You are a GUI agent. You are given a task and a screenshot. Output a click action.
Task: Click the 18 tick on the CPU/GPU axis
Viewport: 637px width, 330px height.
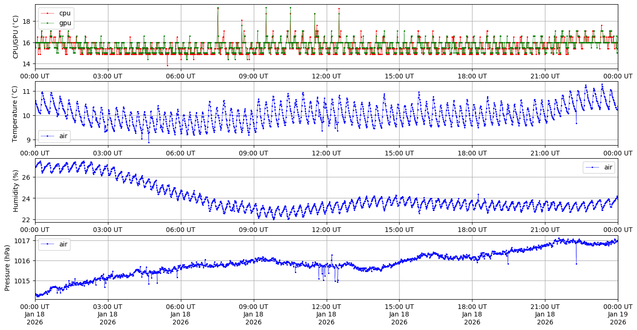tap(27, 21)
